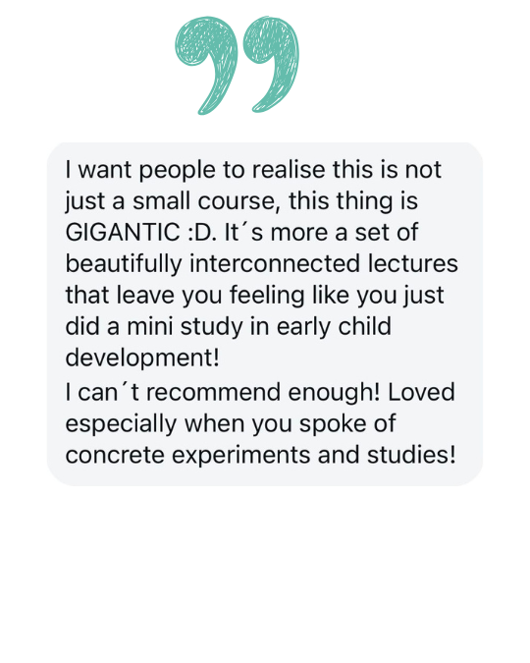The image size is (530, 663).
Task: Click the word 'realise' in first line
Action: point(289,170)
